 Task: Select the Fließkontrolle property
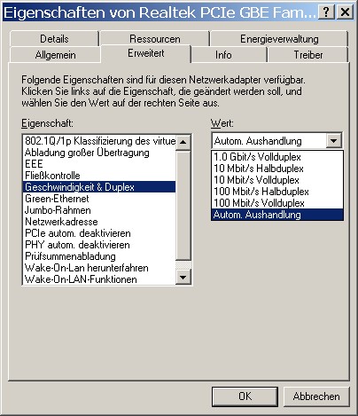click(x=99, y=176)
